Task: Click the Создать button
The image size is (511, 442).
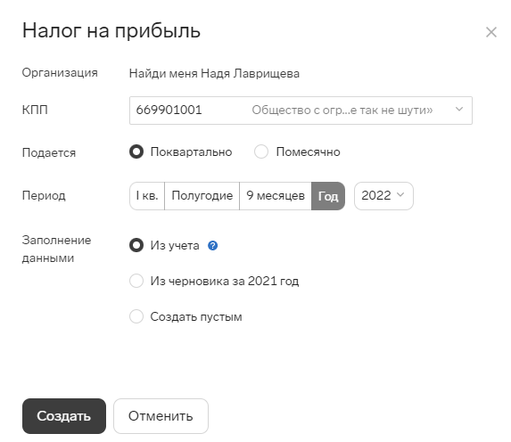Action: click(x=64, y=416)
